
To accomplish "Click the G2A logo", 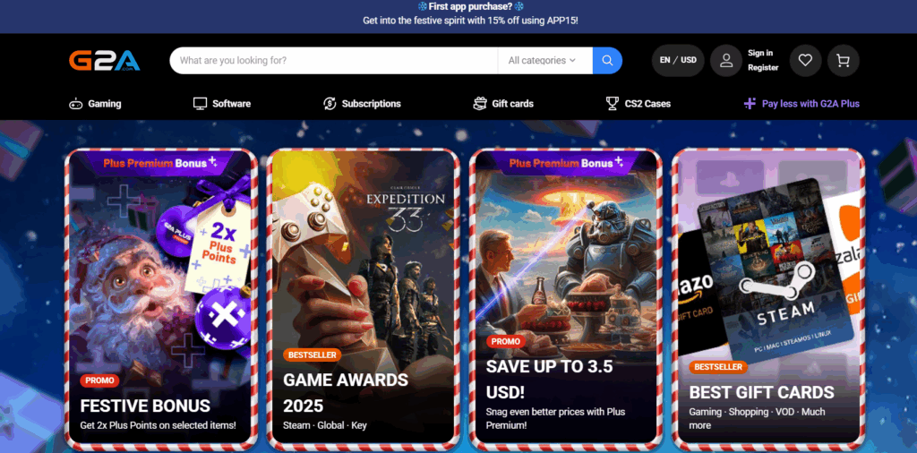I will point(105,61).
